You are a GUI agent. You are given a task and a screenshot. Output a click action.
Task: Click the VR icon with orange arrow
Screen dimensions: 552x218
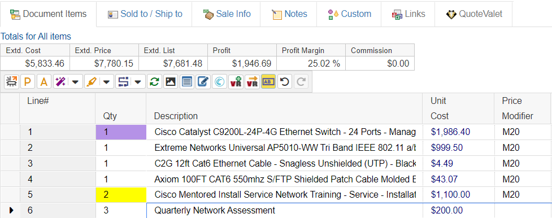252,82
